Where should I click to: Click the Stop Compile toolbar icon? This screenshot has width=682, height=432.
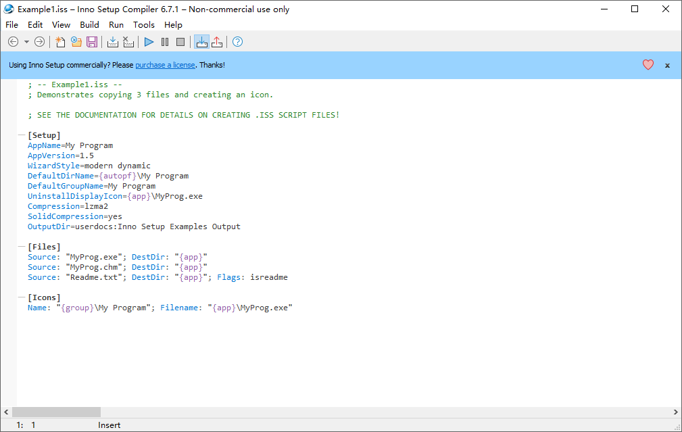click(x=128, y=42)
